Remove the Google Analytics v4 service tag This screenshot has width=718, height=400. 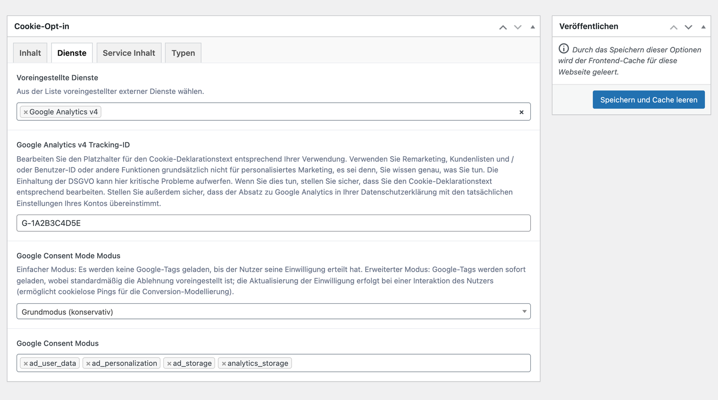(25, 112)
